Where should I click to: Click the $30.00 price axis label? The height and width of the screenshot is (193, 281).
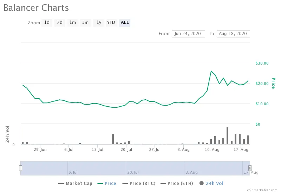point(262,63)
